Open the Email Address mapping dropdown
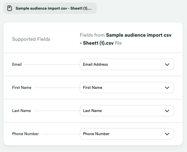This screenshot has height=152, width=187. [127, 64]
